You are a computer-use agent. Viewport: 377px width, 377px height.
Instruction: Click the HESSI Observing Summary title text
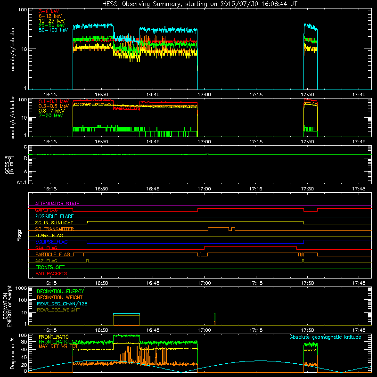(x=200, y=4)
